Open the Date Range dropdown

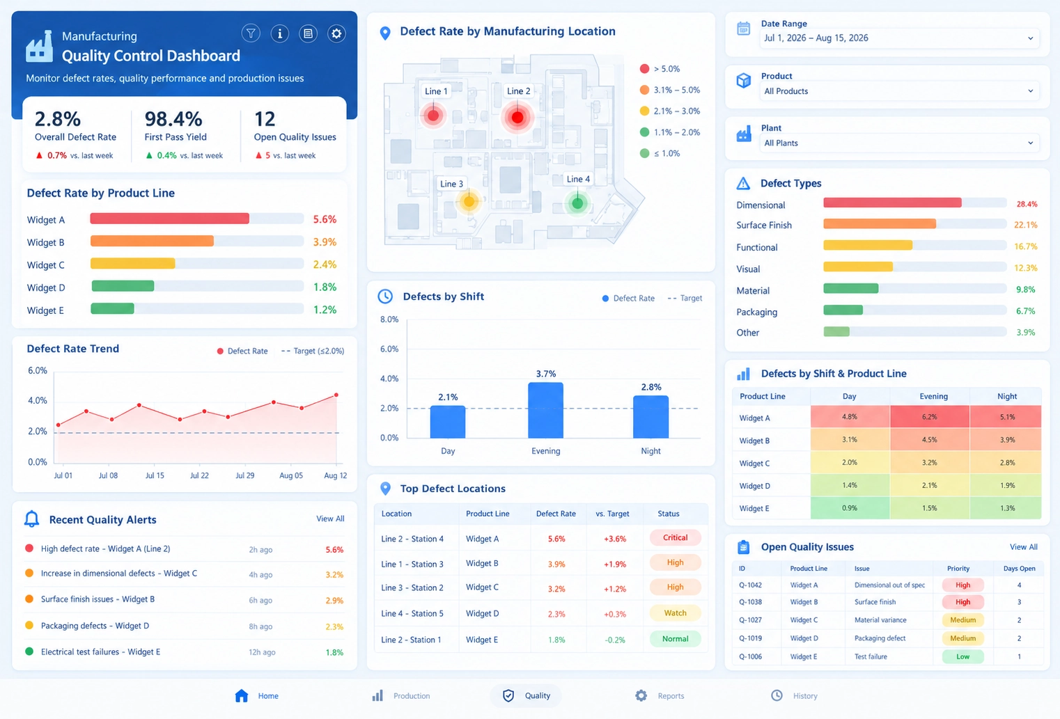click(899, 38)
